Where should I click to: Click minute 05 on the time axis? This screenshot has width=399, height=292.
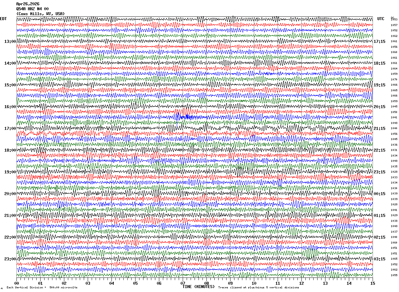135,283
